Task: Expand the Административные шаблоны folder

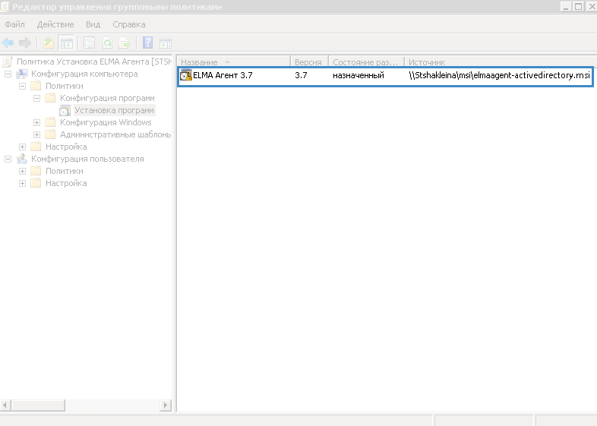Action: pos(37,135)
